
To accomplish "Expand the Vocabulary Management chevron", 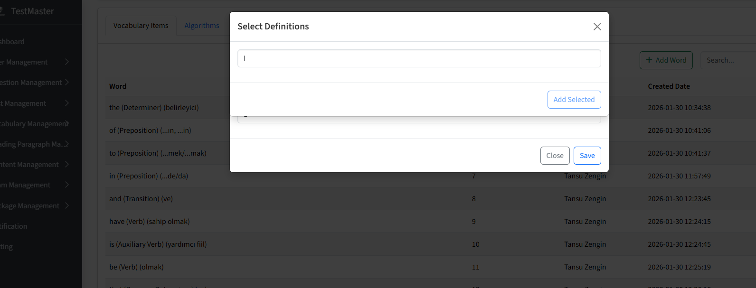I will click(x=67, y=123).
